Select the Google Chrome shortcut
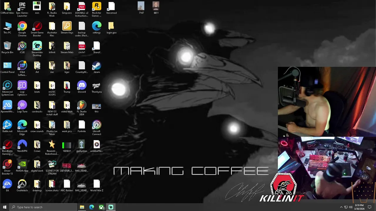Viewport: 376px width, 211px height. click(x=22, y=26)
